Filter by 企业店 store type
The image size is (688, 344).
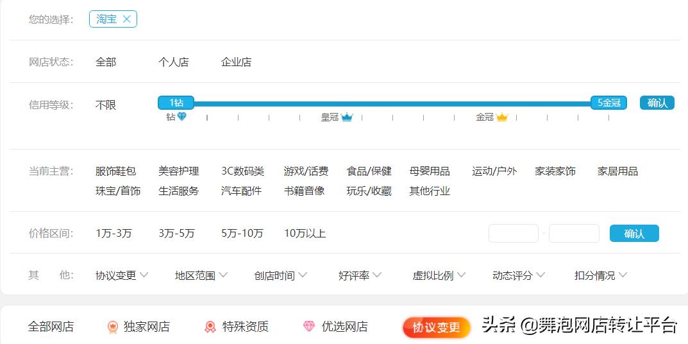[236, 62]
